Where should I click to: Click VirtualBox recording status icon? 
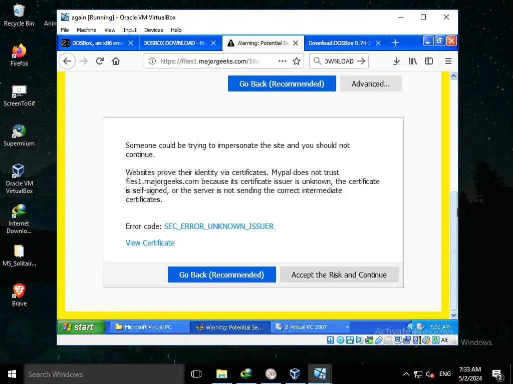[407, 340]
